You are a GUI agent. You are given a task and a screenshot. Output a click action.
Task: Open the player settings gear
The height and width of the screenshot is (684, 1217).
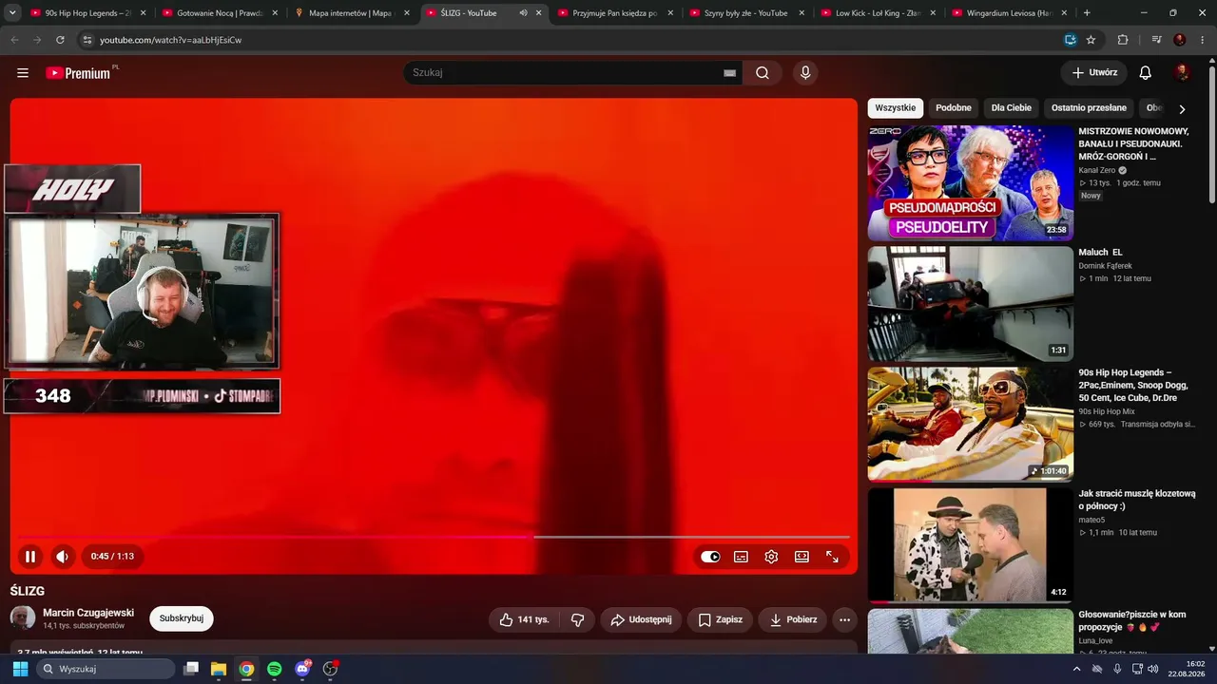click(x=771, y=557)
